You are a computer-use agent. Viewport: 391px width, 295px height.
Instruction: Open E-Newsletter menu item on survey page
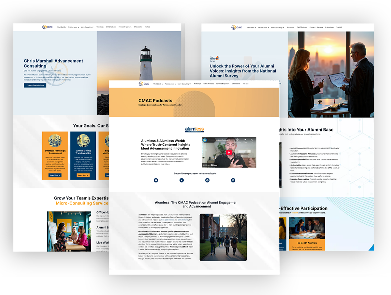(330, 27)
